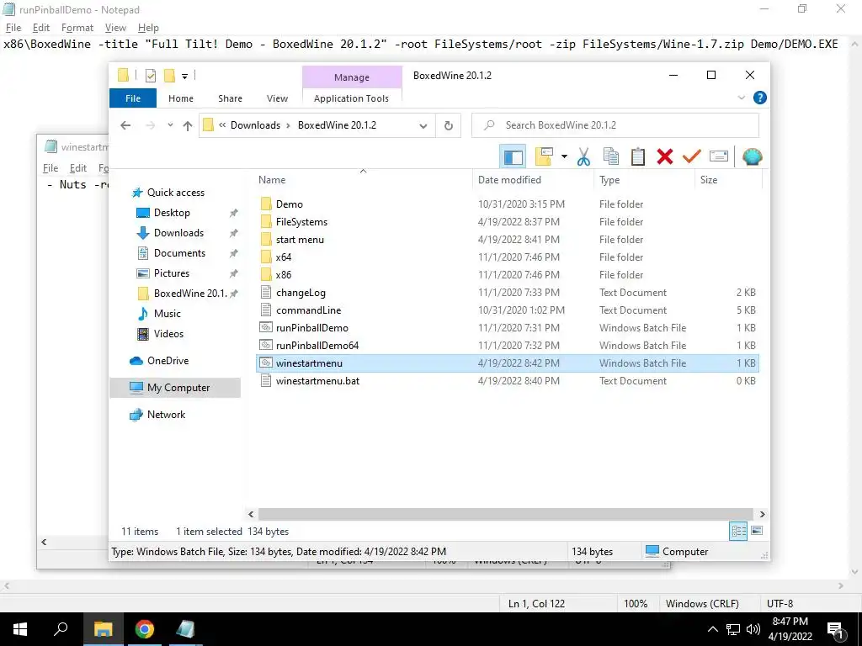Viewport: 862px width, 646px height.
Task: Click the red X Delete icon
Action: pos(665,157)
